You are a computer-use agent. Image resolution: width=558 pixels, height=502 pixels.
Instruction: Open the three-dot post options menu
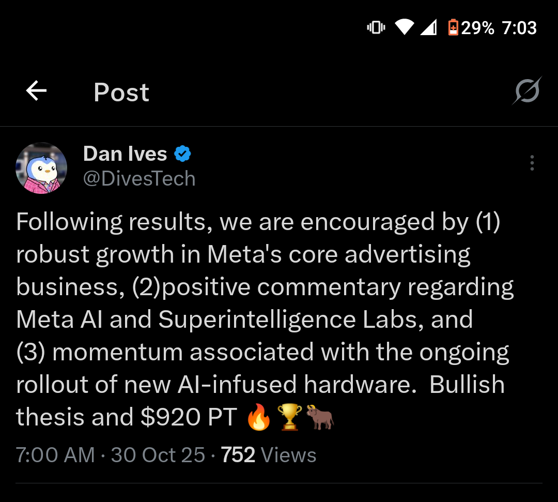532,163
